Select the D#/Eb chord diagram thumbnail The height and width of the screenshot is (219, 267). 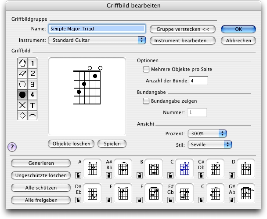coord(92,193)
